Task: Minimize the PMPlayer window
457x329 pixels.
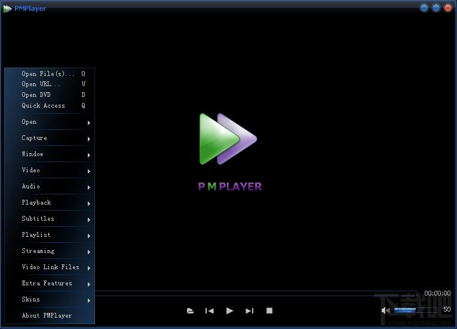Action: tap(424, 8)
